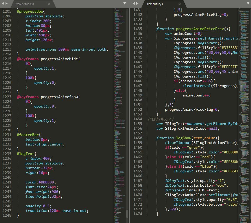Click '}else if(color=="red"){' line

click(190, 157)
